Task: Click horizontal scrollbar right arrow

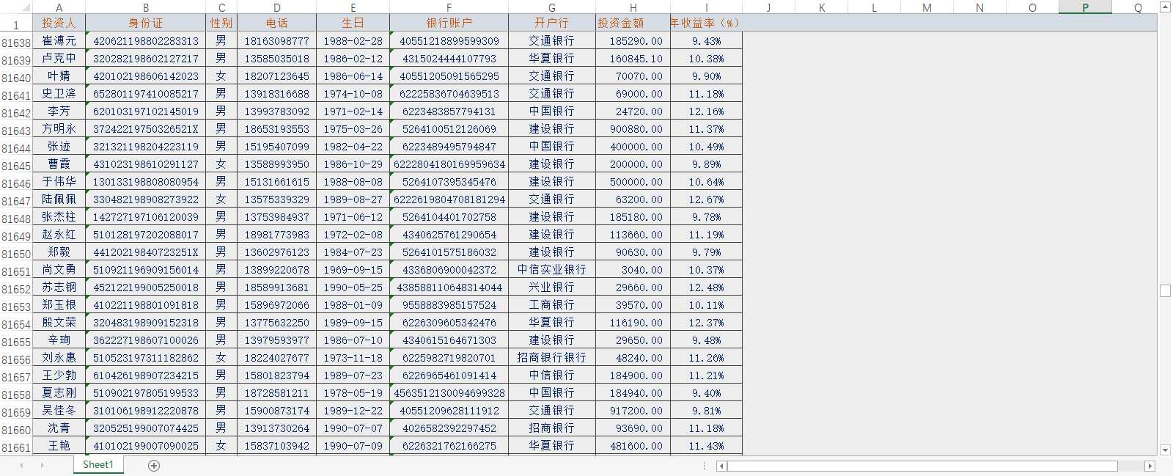Action: [1150, 466]
